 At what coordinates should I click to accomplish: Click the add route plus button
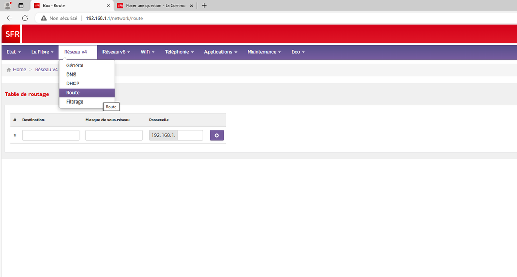(216, 135)
